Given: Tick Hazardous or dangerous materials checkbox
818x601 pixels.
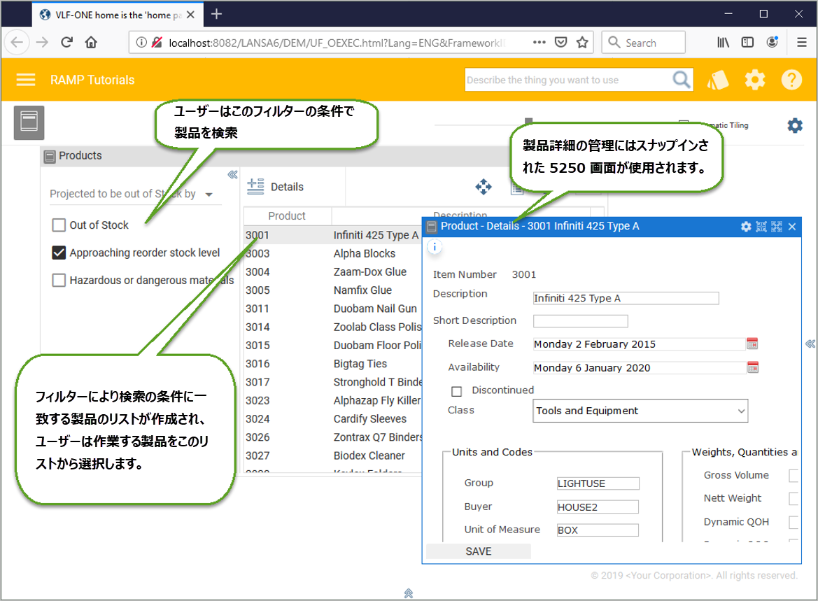Looking at the screenshot, I should 59,280.
